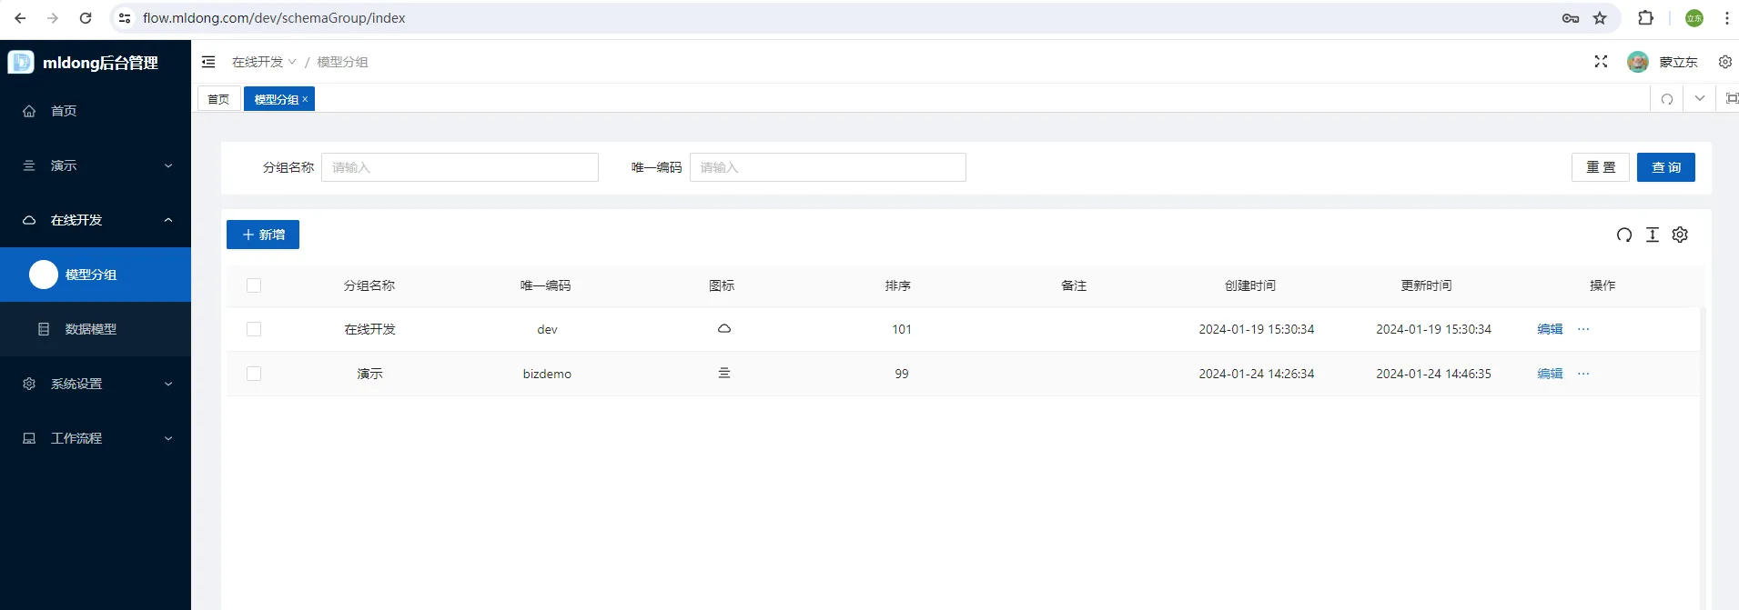Image resolution: width=1739 pixels, height=610 pixels.
Task: Toggle the sidebar collapse icon
Action: [x=208, y=62]
